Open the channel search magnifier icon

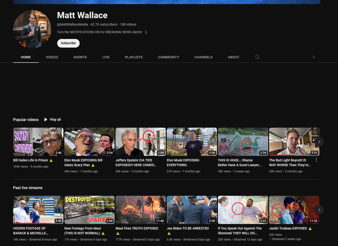pyautogui.click(x=257, y=57)
